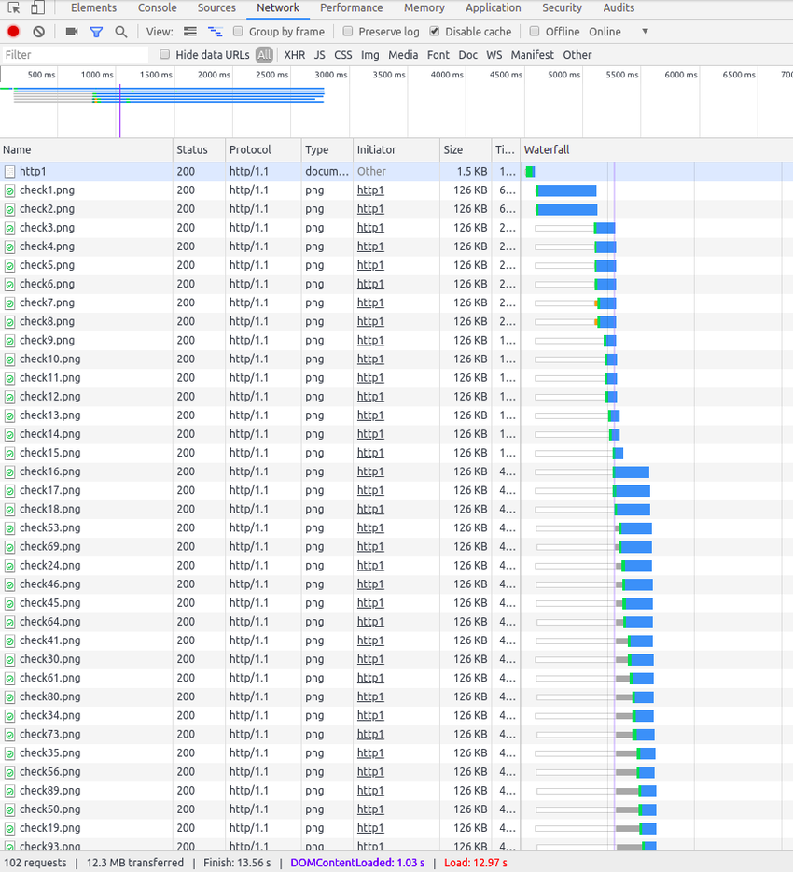Switch to the Elements tab
793x872 pixels.
pyautogui.click(x=93, y=7)
